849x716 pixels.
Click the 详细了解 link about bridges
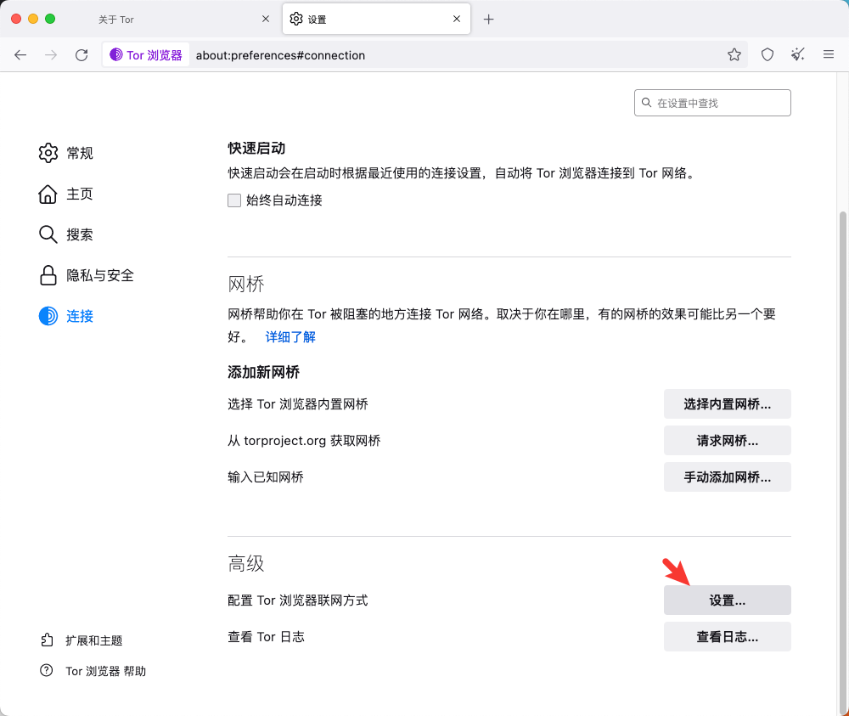pos(290,337)
